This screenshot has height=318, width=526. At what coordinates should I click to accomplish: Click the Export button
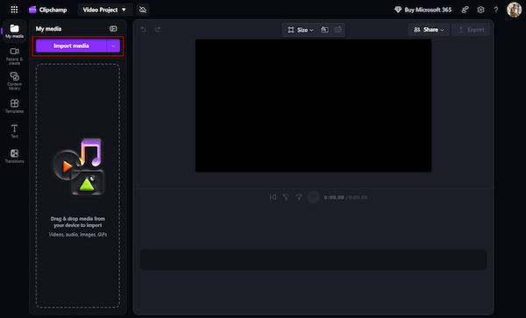tap(471, 30)
